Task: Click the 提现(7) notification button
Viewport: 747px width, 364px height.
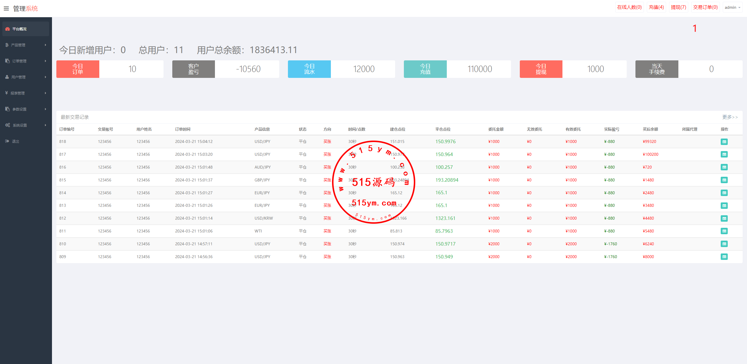Action: click(678, 7)
